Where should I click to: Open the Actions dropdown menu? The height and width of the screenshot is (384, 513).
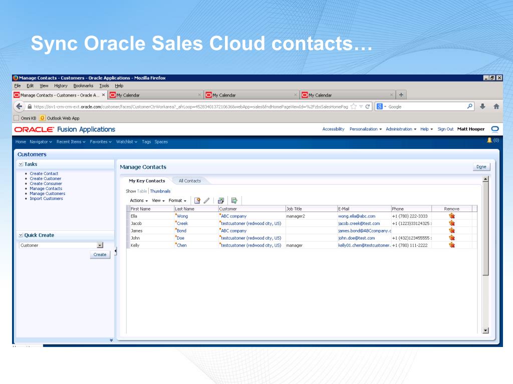pyautogui.click(x=139, y=200)
